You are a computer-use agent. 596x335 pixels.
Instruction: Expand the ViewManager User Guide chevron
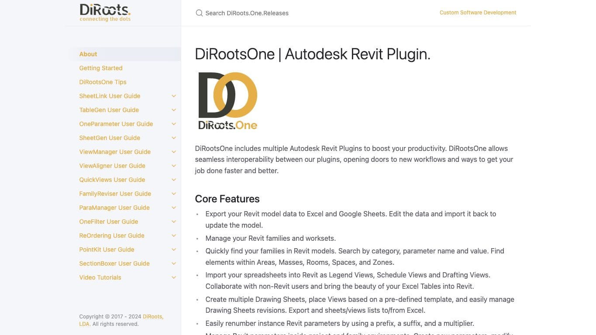pos(174,152)
